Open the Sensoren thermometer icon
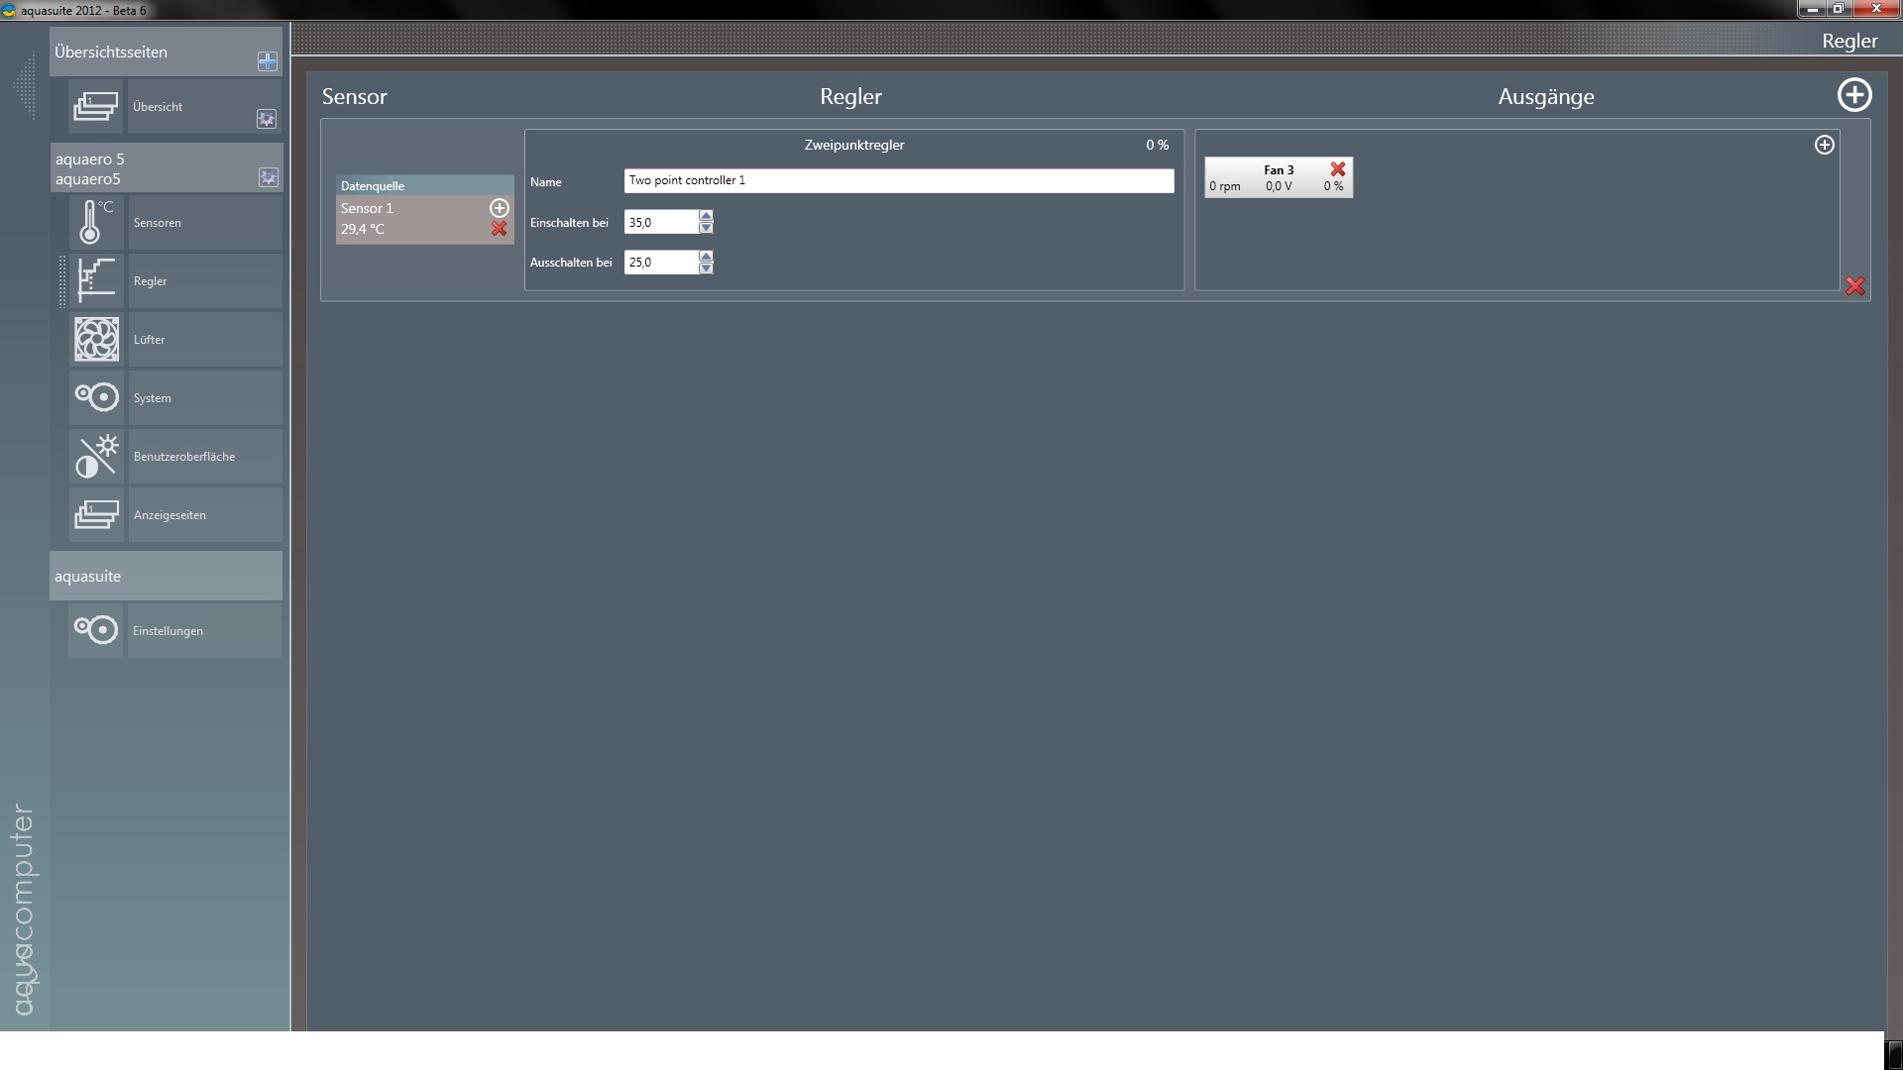Viewport: 1903px width, 1070px height. [96, 222]
